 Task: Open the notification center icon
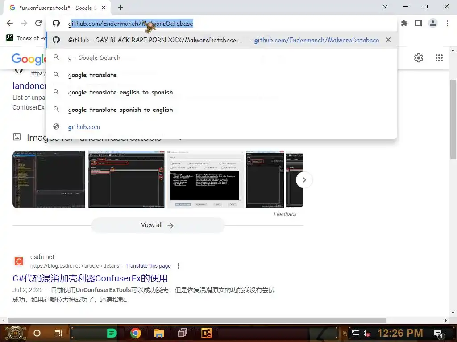tap(439, 334)
